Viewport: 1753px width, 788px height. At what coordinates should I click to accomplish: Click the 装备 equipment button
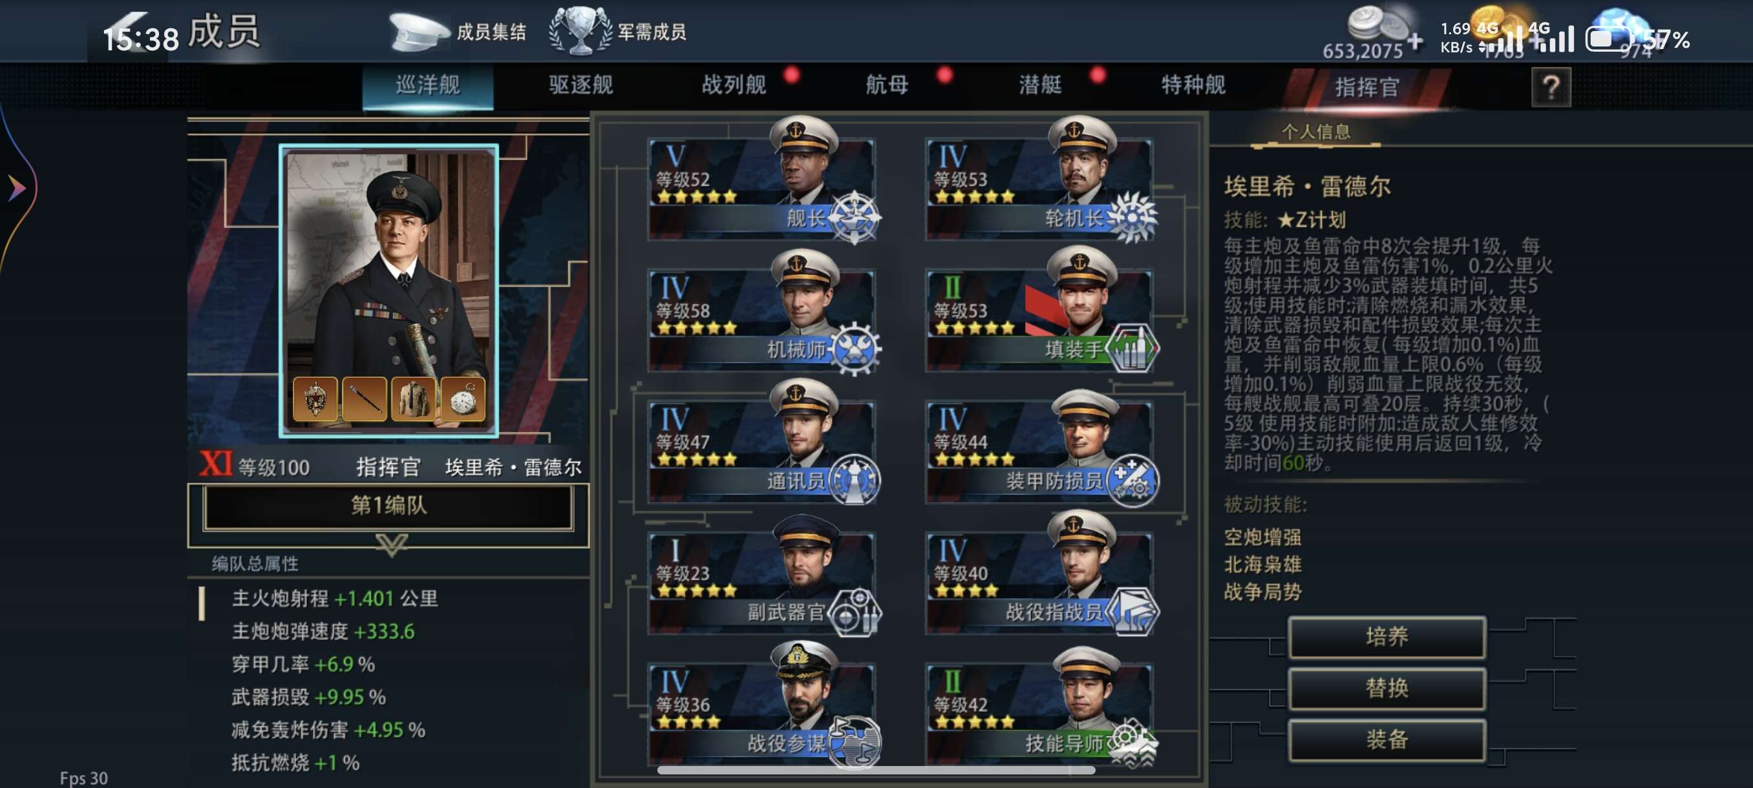coord(1386,740)
